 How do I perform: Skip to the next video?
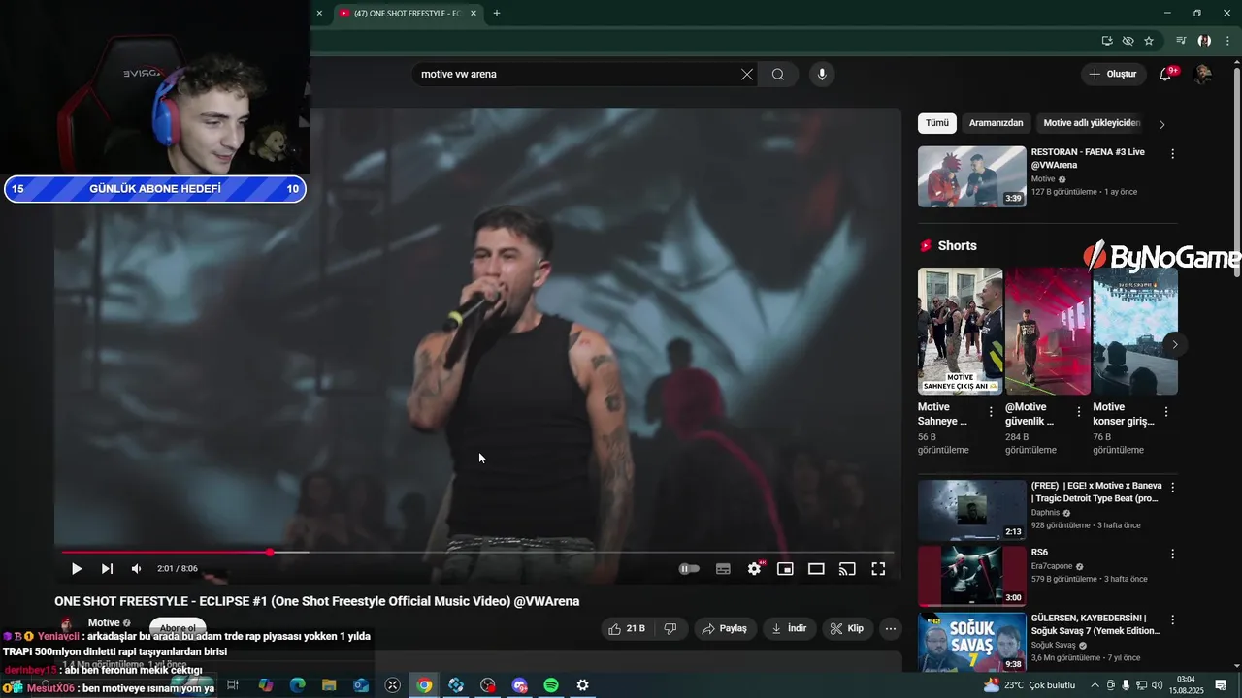point(107,569)
